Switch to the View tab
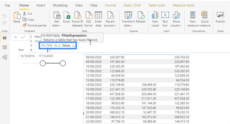230x124 pixels. click(x=79, y=5)
